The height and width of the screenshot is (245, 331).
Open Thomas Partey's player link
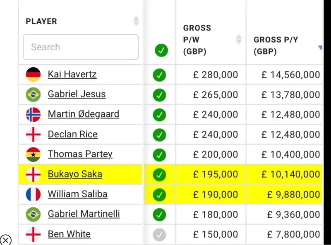tap(80, 154)
